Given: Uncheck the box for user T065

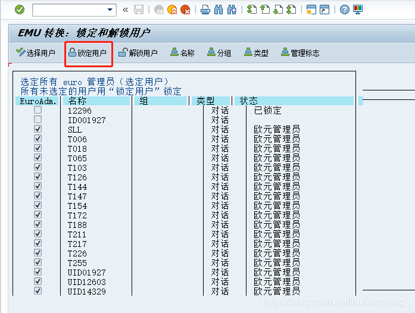Looking at the screenshot, I should point(38,158).
